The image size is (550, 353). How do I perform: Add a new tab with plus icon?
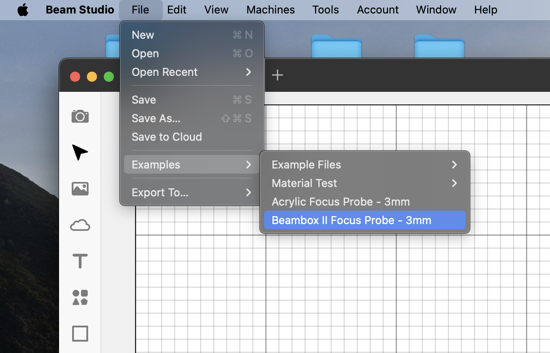[x=277, y=75]
